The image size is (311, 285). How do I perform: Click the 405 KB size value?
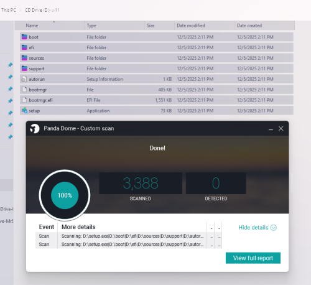click(165, 90)
